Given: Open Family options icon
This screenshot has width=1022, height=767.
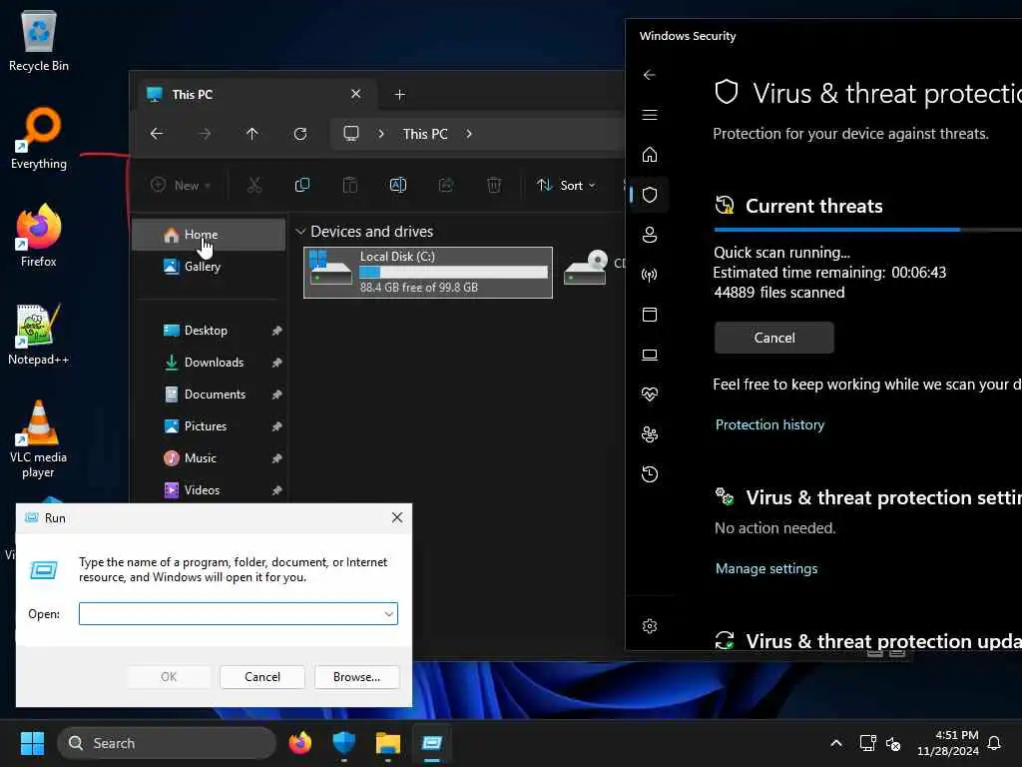Looking at the screenshot, I should coord(649,434).
